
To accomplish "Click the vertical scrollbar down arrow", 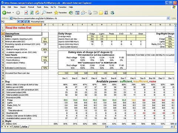I will click(x=175, y=124).
